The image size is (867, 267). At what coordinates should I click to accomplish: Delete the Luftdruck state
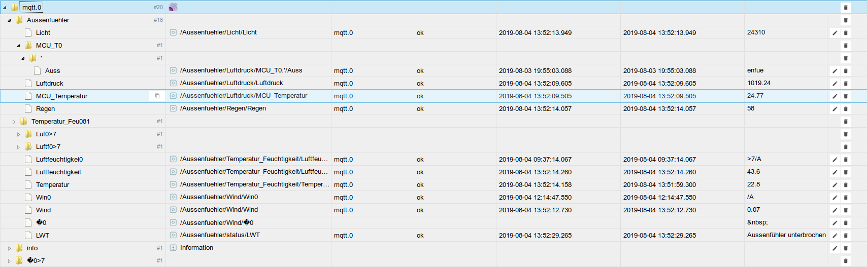(846, 84)
